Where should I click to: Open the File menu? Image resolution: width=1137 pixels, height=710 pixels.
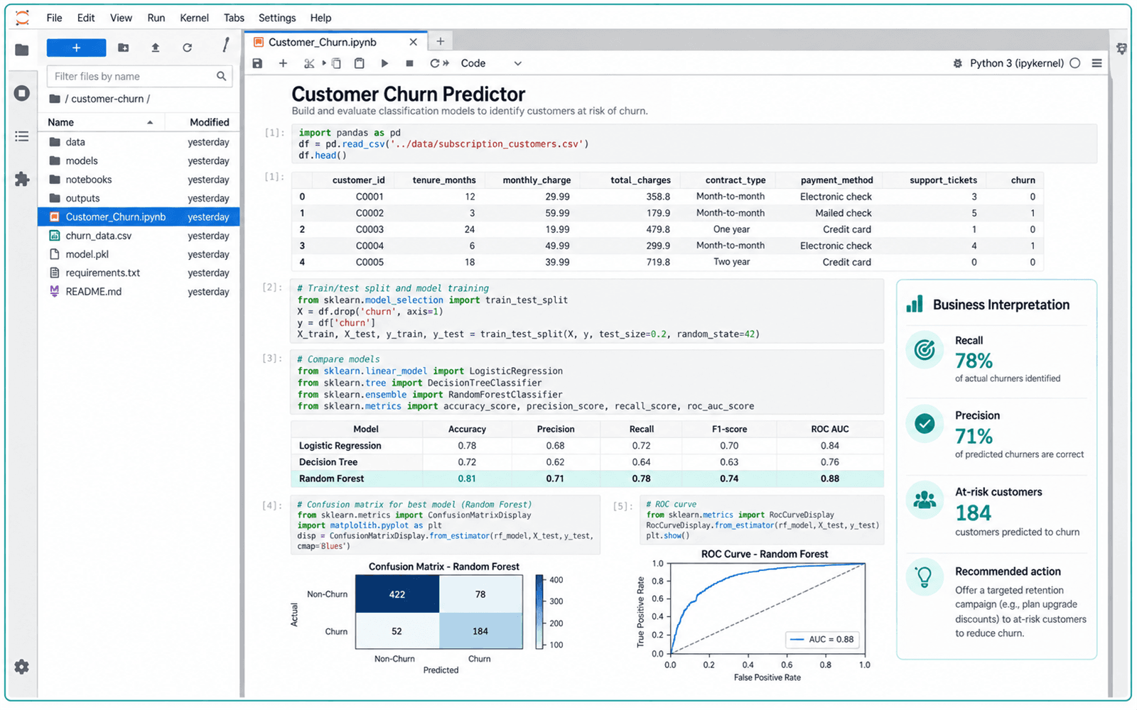coord(54,18)
